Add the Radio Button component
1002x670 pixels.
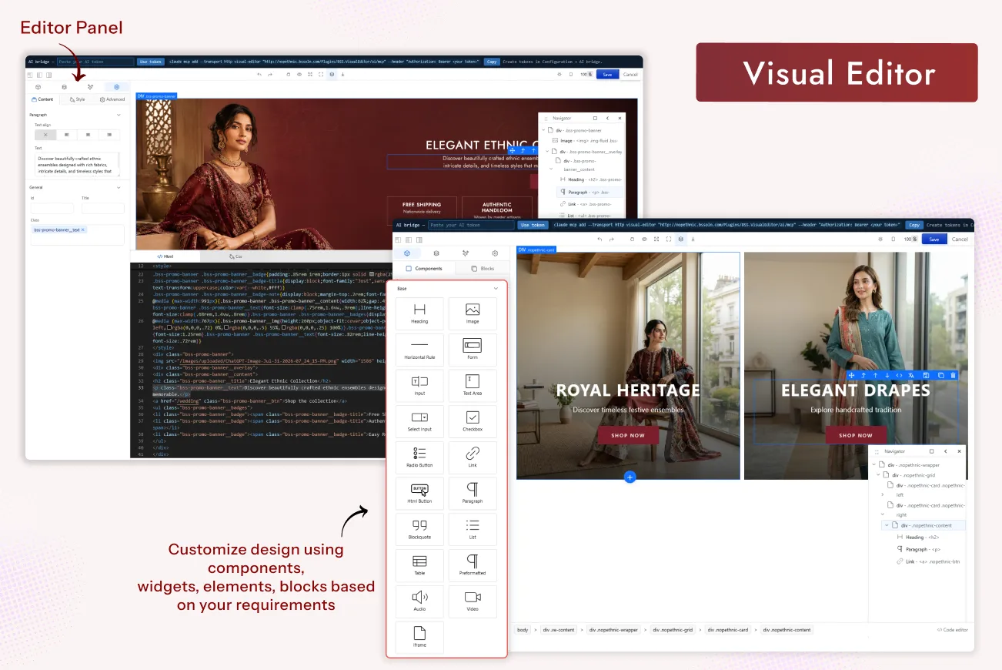pos(419,457)
